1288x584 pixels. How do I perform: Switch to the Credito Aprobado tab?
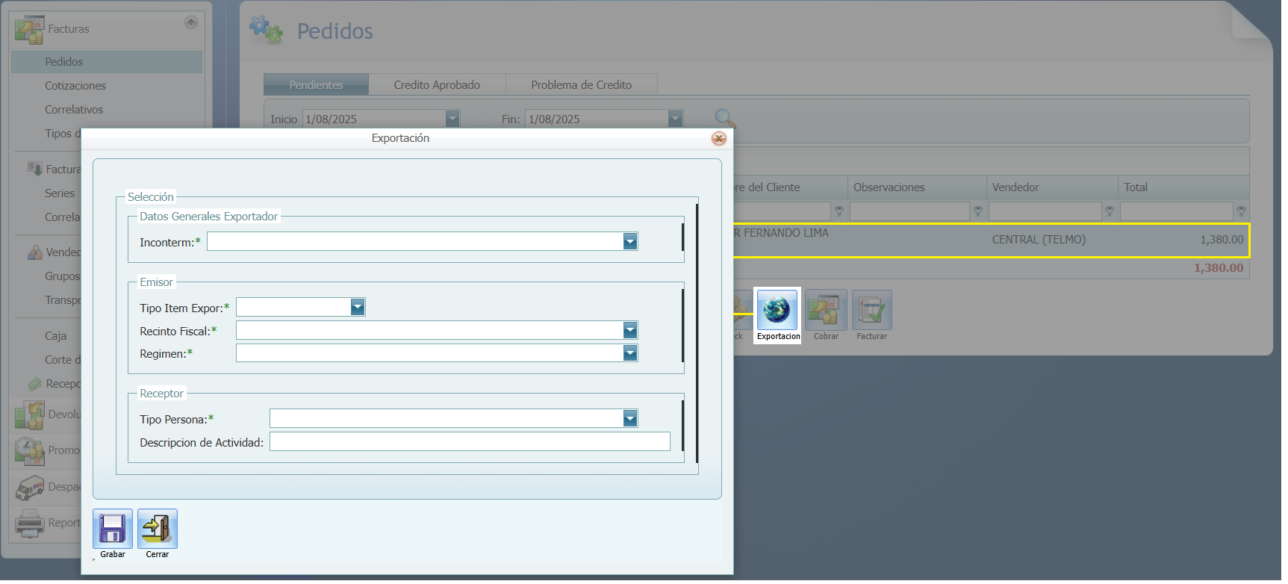coord(437,85)
